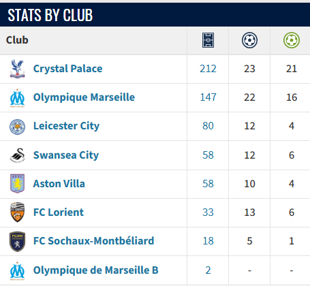The image size is (310, 286).
Task: Click the Aston Villa lion badge
Action: [17, 184]
